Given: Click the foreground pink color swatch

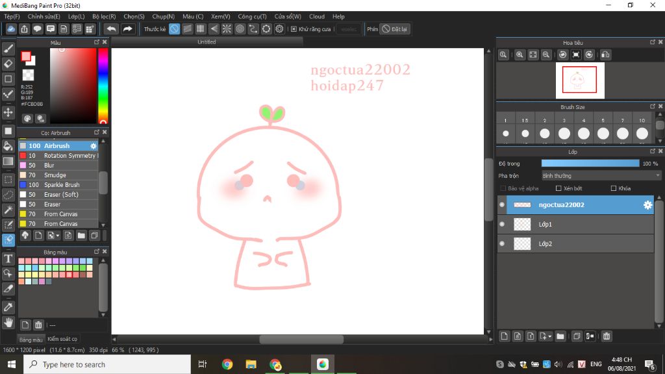Looking at the screenshot, I should coord(26,56).
